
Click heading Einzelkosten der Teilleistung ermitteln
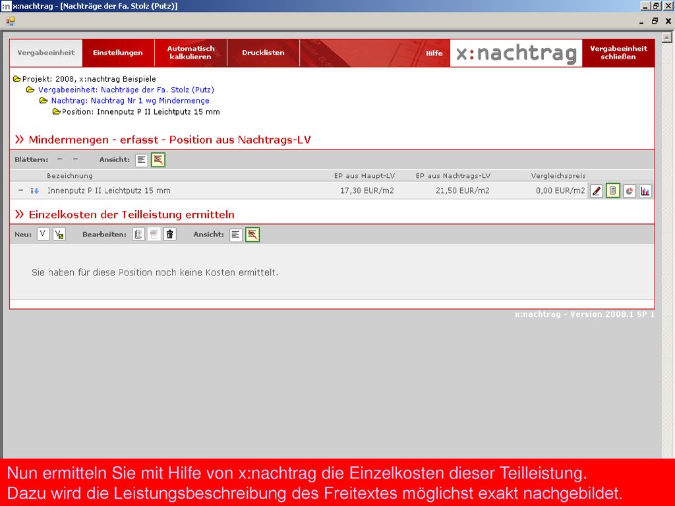click(x=131, y=214)
